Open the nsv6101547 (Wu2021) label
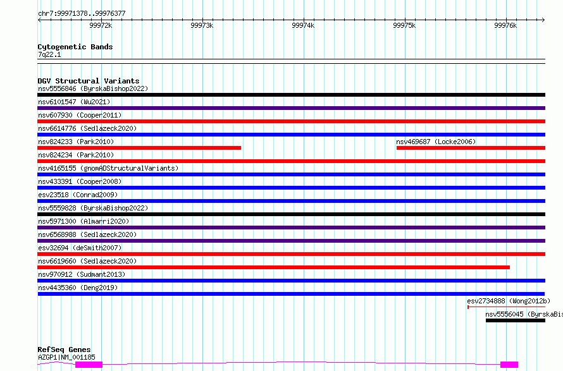The image size is (563, 371). pyautogui.click(x=74, y=102)
